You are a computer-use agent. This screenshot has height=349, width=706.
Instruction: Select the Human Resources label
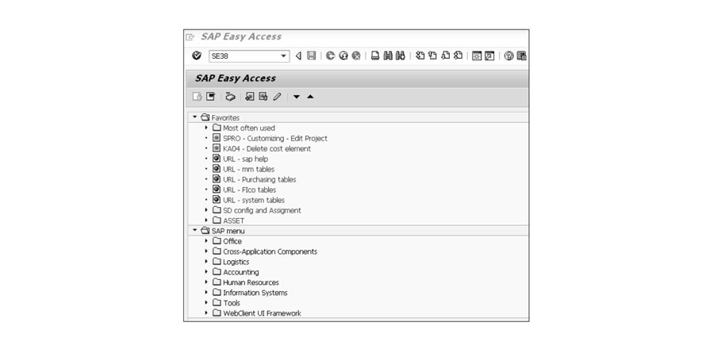[251, 282]
